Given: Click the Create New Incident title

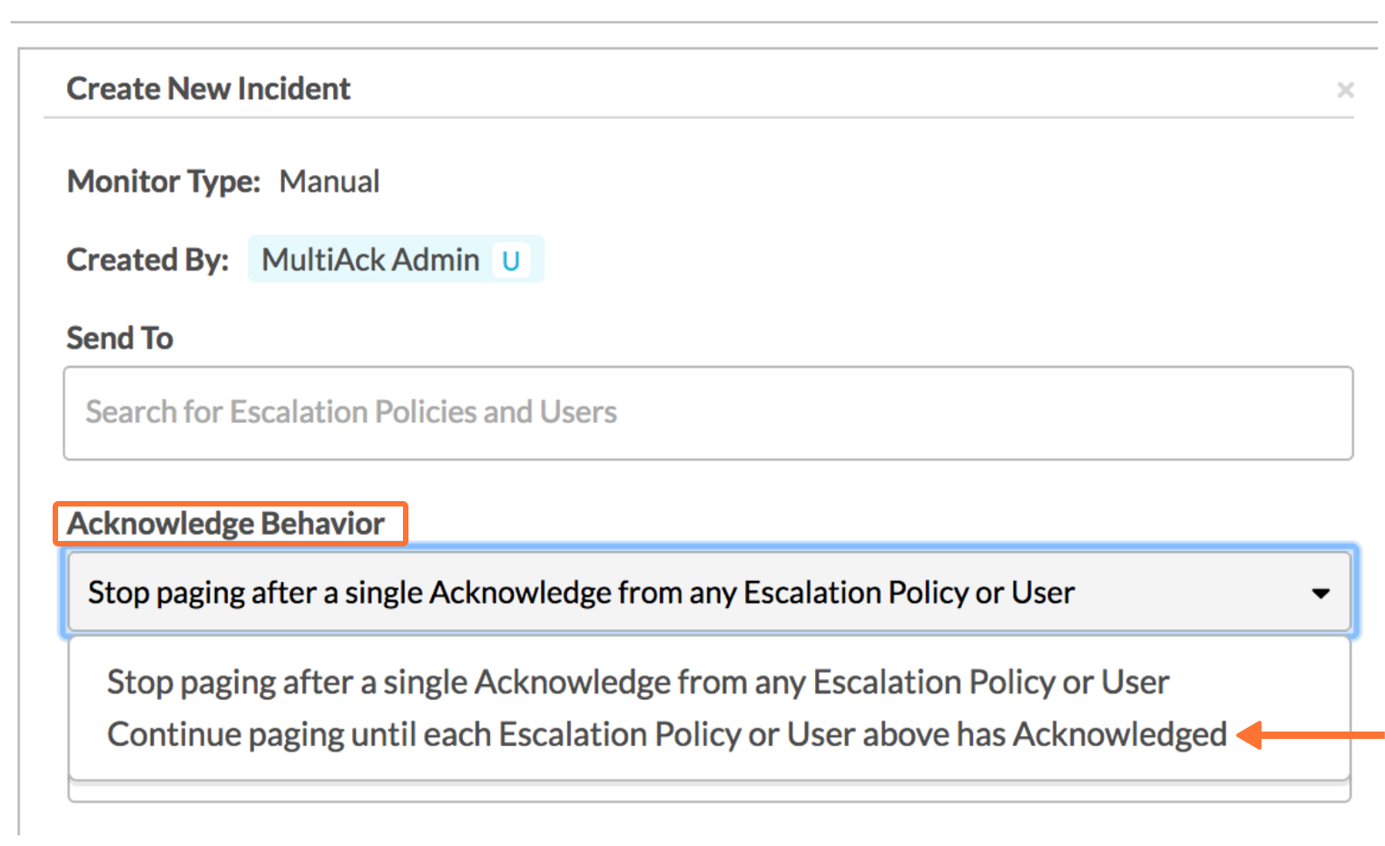Looking at the screenshot, I should pyautogui.click(x=209, y=89).
